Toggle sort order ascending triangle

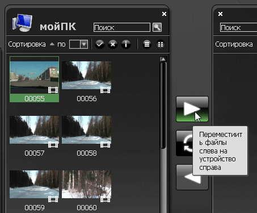point(52,44)
